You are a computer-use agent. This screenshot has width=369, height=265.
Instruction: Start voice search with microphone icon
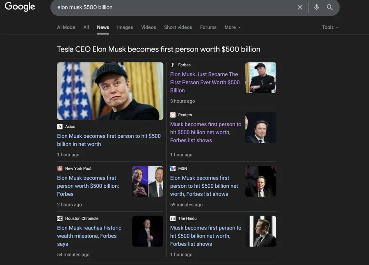316,7
